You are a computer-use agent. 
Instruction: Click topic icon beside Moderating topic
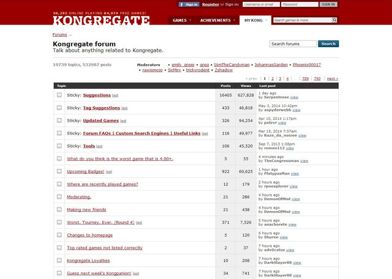pyautogui.click(x=59, y=197)
